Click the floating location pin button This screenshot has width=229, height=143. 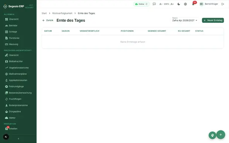(x=212, y=135)
